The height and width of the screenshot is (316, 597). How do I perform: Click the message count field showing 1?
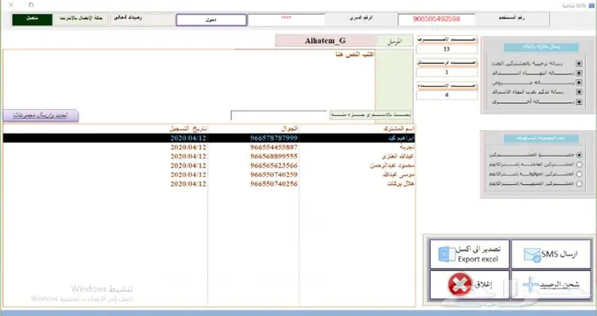point(447,72)
